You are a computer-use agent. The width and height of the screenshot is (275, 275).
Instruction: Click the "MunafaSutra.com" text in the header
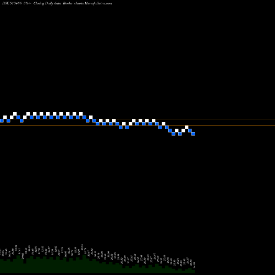point(98,3)
